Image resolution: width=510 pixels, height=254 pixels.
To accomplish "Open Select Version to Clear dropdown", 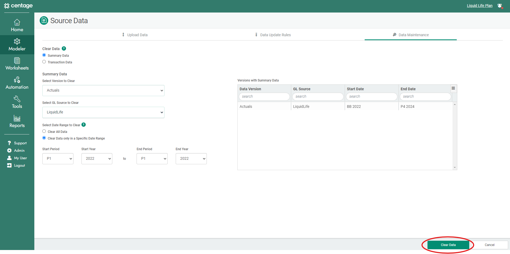I will (103, 91).
